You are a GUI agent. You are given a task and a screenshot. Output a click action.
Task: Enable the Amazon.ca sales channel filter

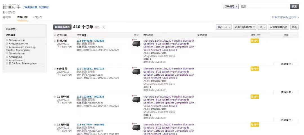[x=7, y=57]
